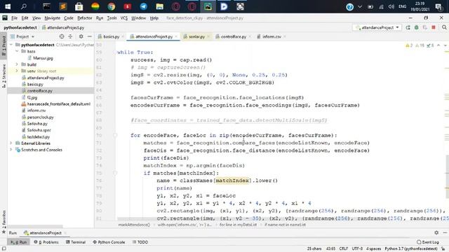Open Project panel settings gear
This screenshot has width=449, height=252.
[x=81, y=36]
